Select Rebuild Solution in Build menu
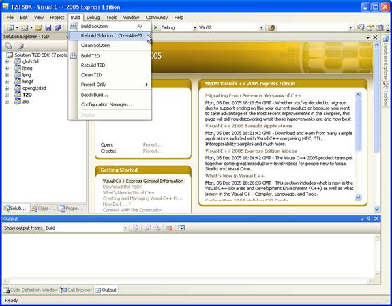392x306 pixels. 110,35
